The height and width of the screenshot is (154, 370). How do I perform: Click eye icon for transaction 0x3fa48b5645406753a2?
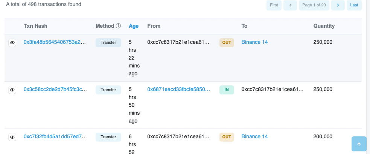click(12, 43)
